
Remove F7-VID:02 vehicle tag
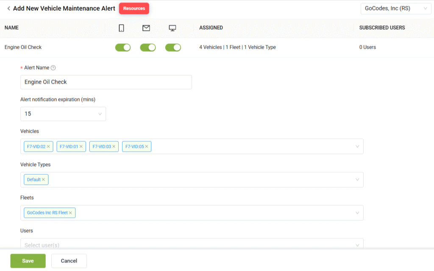pyautogui.click(x=48, y=147)
